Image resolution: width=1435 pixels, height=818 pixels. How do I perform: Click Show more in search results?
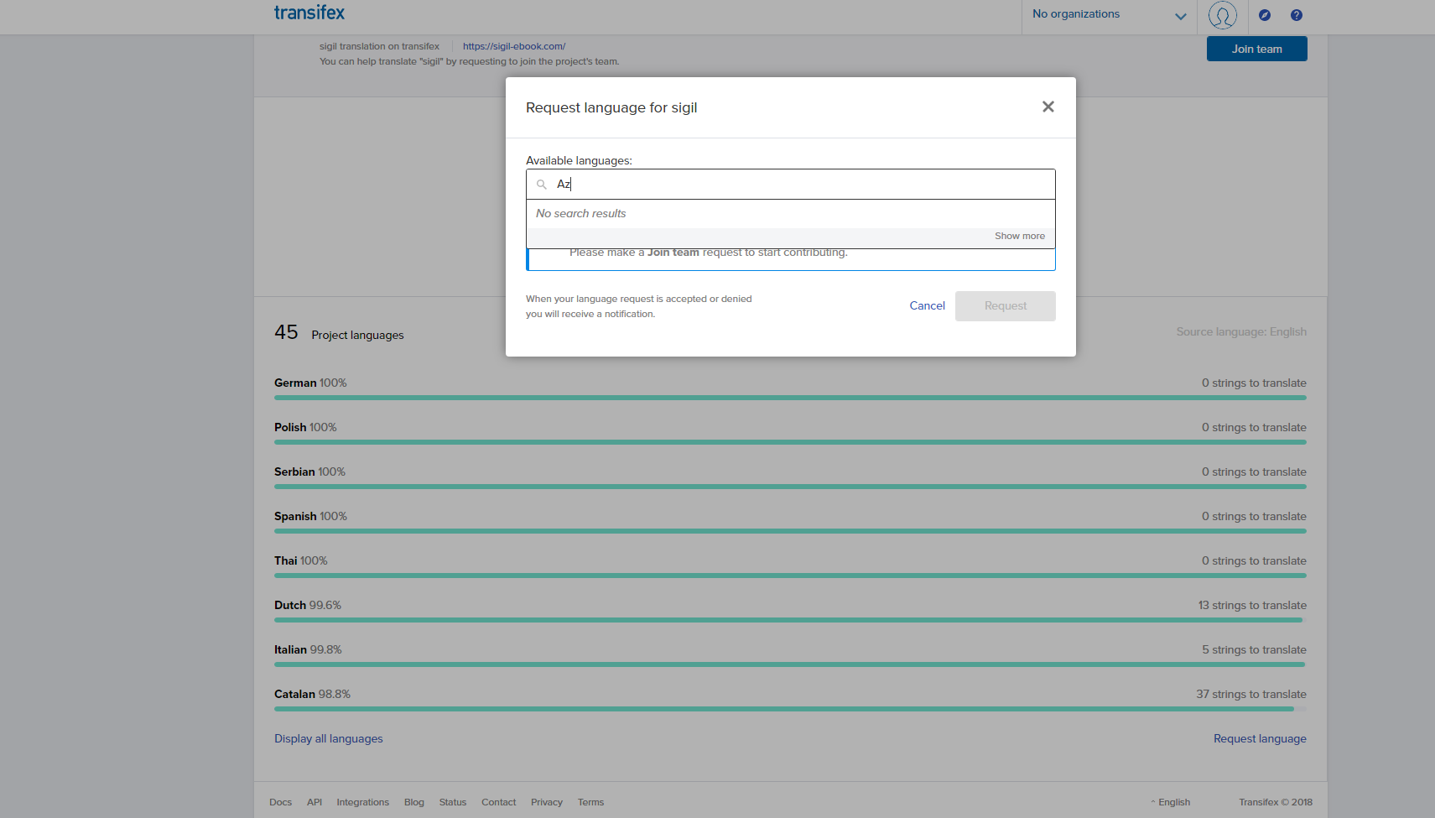[1019, 237]
